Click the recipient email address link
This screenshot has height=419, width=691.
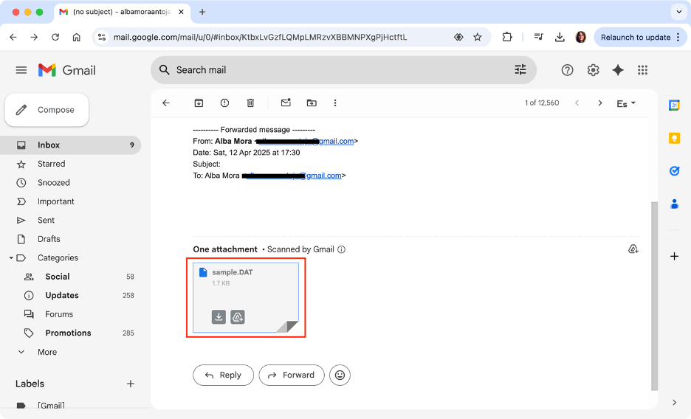pyautogui.click(x=293, y=176)
